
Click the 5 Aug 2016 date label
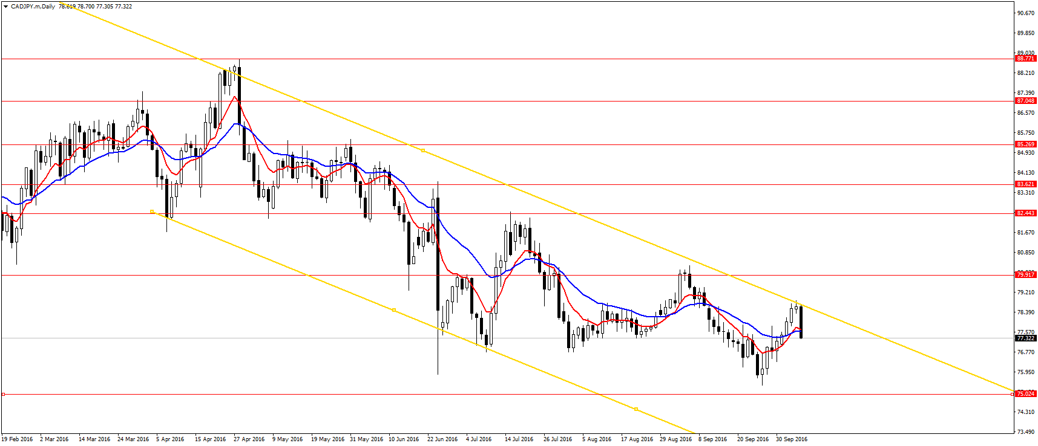point(597,439)
